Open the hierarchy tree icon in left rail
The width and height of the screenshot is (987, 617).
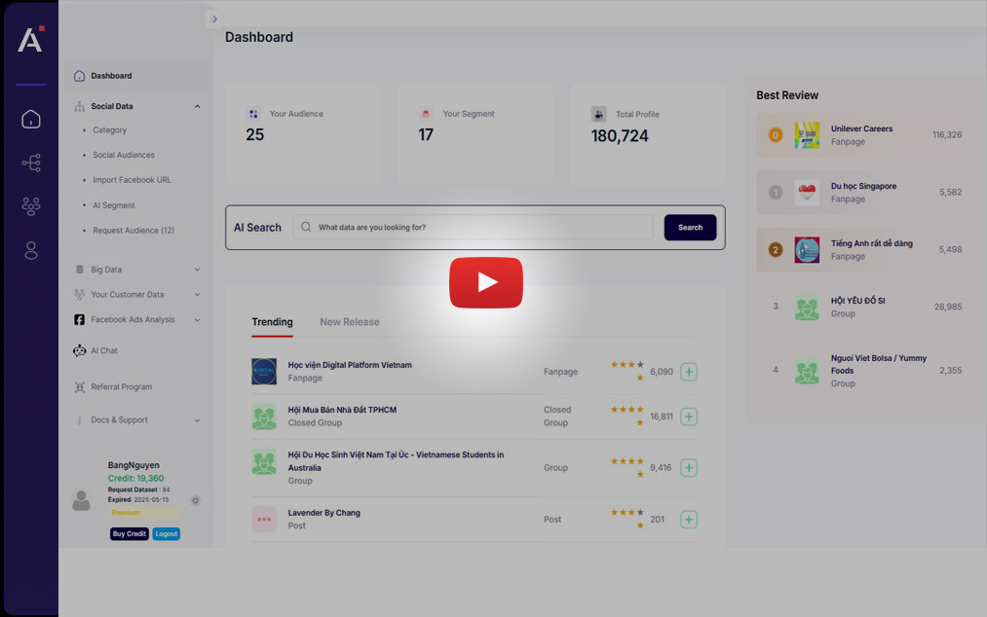coord(31,163)
